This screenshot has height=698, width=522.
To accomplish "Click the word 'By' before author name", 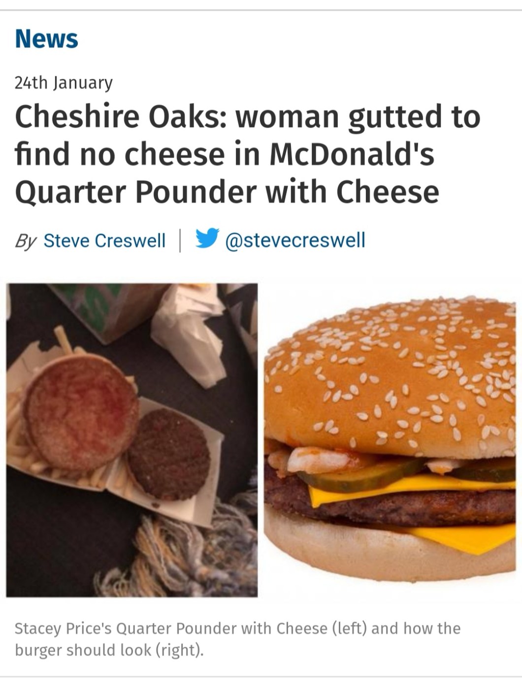I will (26, 241).
